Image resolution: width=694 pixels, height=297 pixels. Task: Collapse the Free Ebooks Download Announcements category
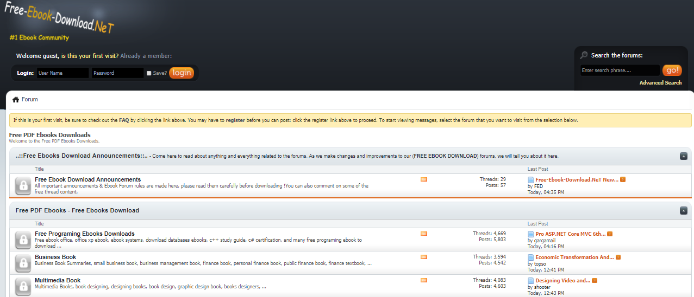683,156
